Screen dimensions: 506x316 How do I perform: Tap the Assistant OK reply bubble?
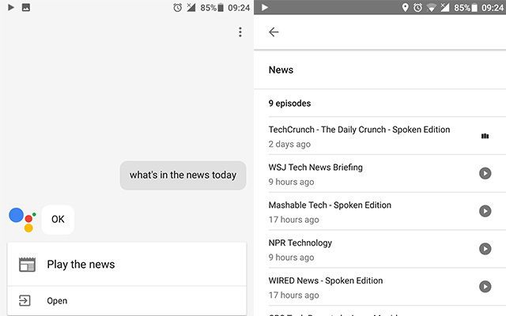(x=58, y=220)
